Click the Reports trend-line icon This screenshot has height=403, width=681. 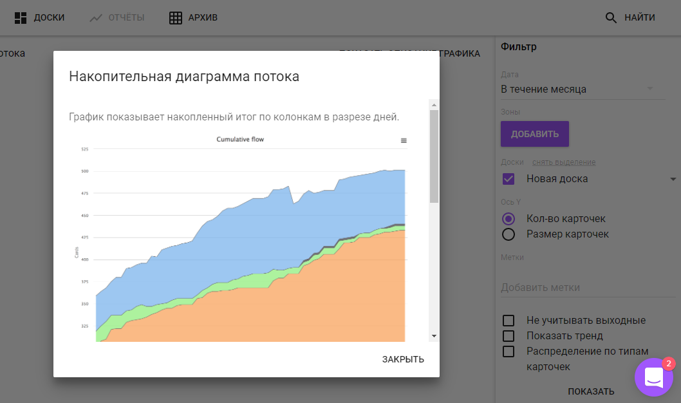pyautogui.click(x=96, y=18)
